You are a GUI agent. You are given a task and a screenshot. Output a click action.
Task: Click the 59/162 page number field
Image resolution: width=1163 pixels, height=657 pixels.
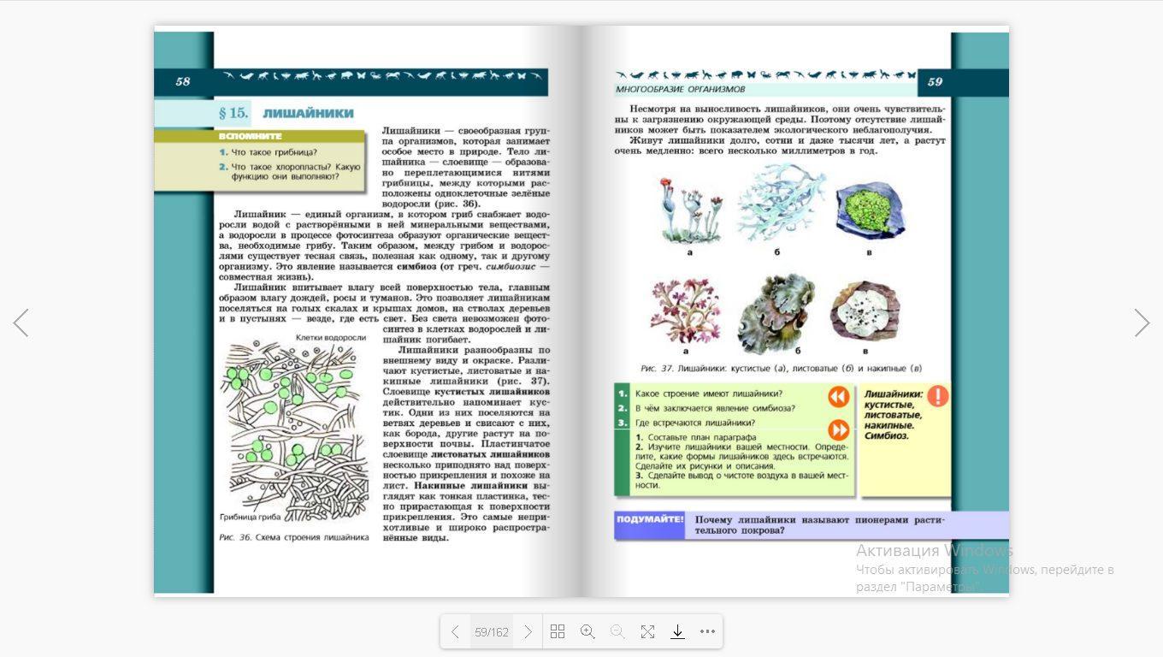(x=492, y=632)
